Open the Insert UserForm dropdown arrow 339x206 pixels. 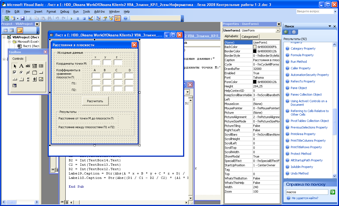(18, 18)
